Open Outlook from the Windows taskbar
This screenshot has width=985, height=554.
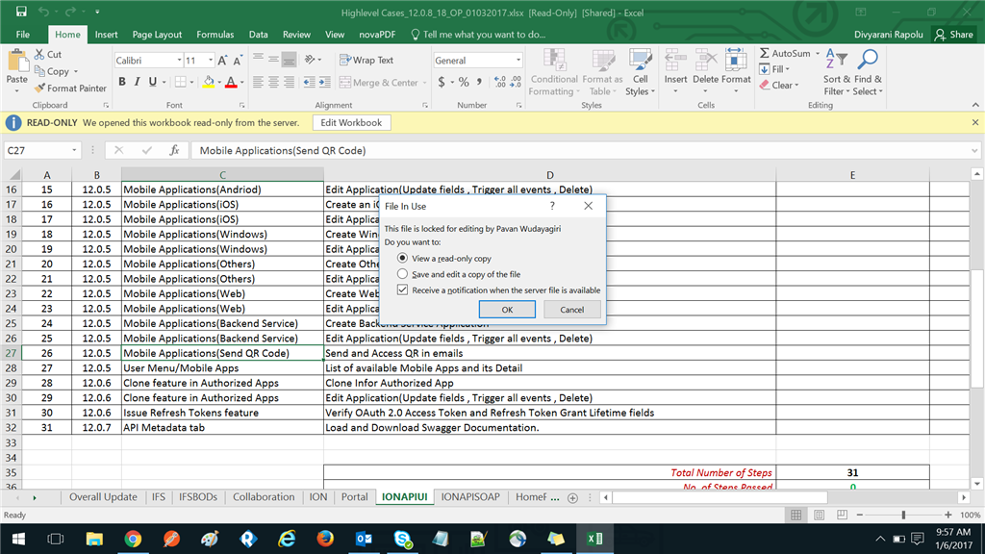pos(365,539)
